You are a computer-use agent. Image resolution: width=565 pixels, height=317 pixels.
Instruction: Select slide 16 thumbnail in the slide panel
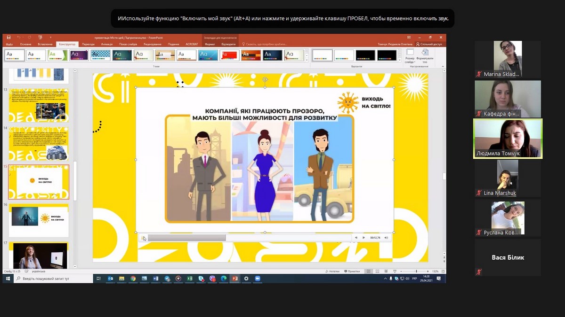tap(39, 220)
